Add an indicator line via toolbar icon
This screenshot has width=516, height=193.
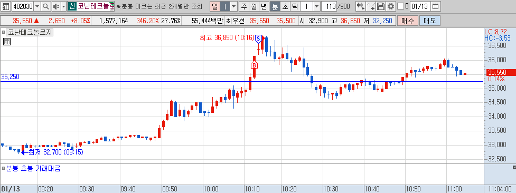pyautogui.click(x=371, y=6)
